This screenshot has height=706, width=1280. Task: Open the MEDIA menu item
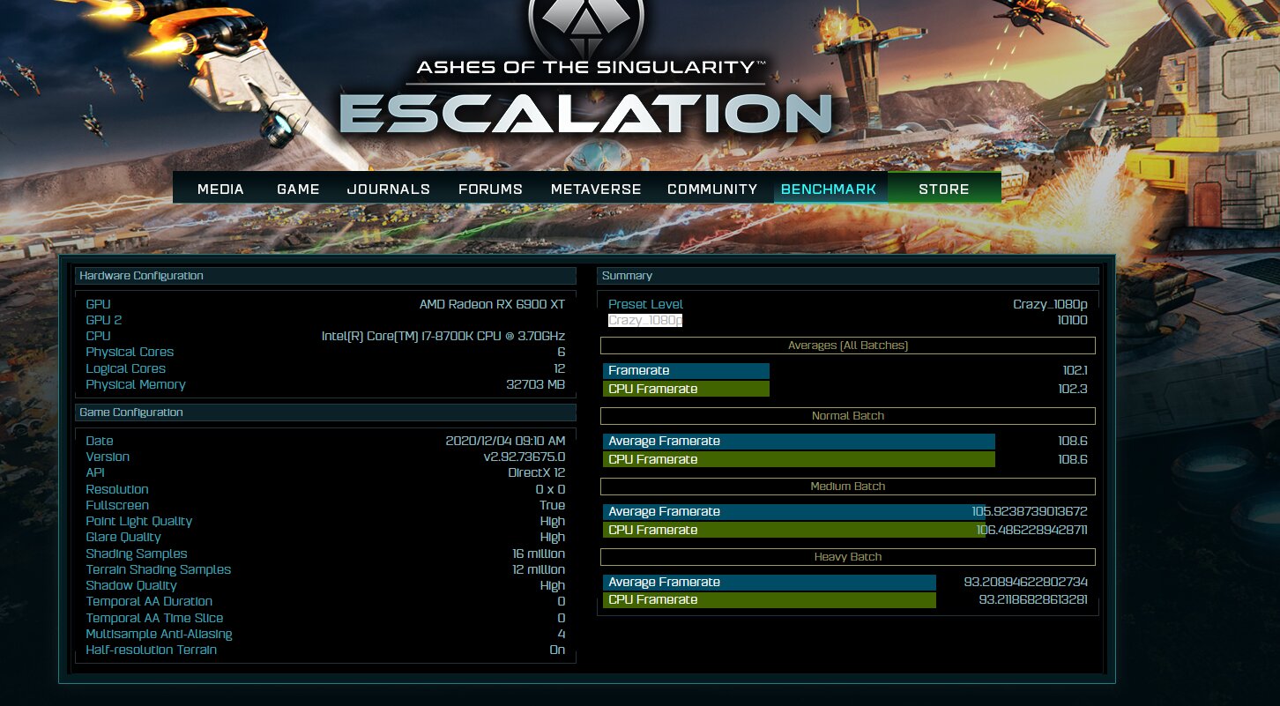coord(220,189)
